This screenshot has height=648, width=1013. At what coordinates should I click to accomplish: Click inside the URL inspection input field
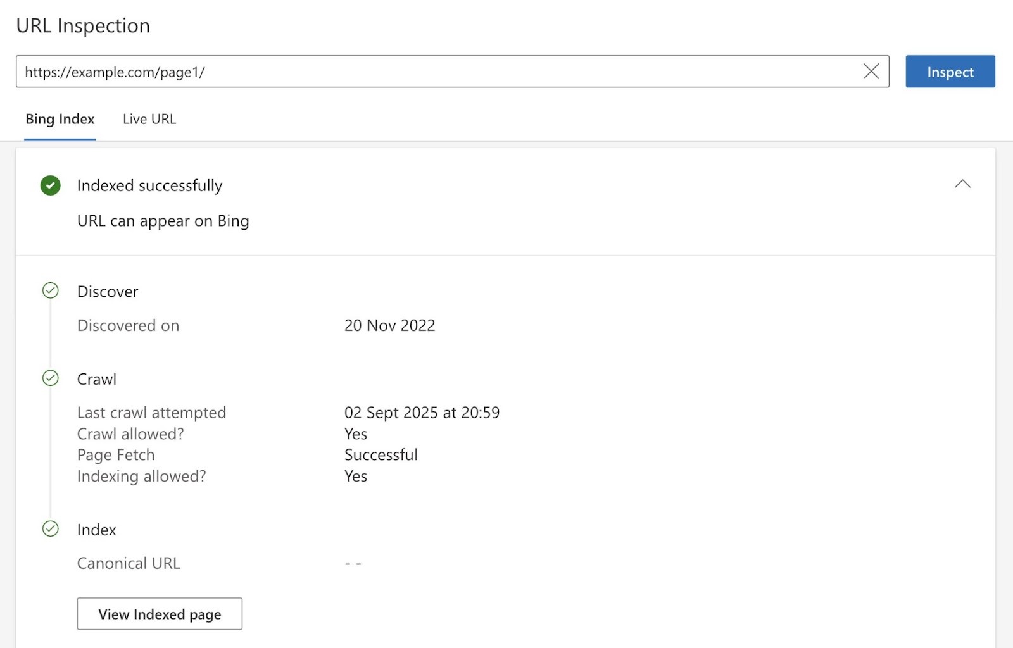[443, 72]
